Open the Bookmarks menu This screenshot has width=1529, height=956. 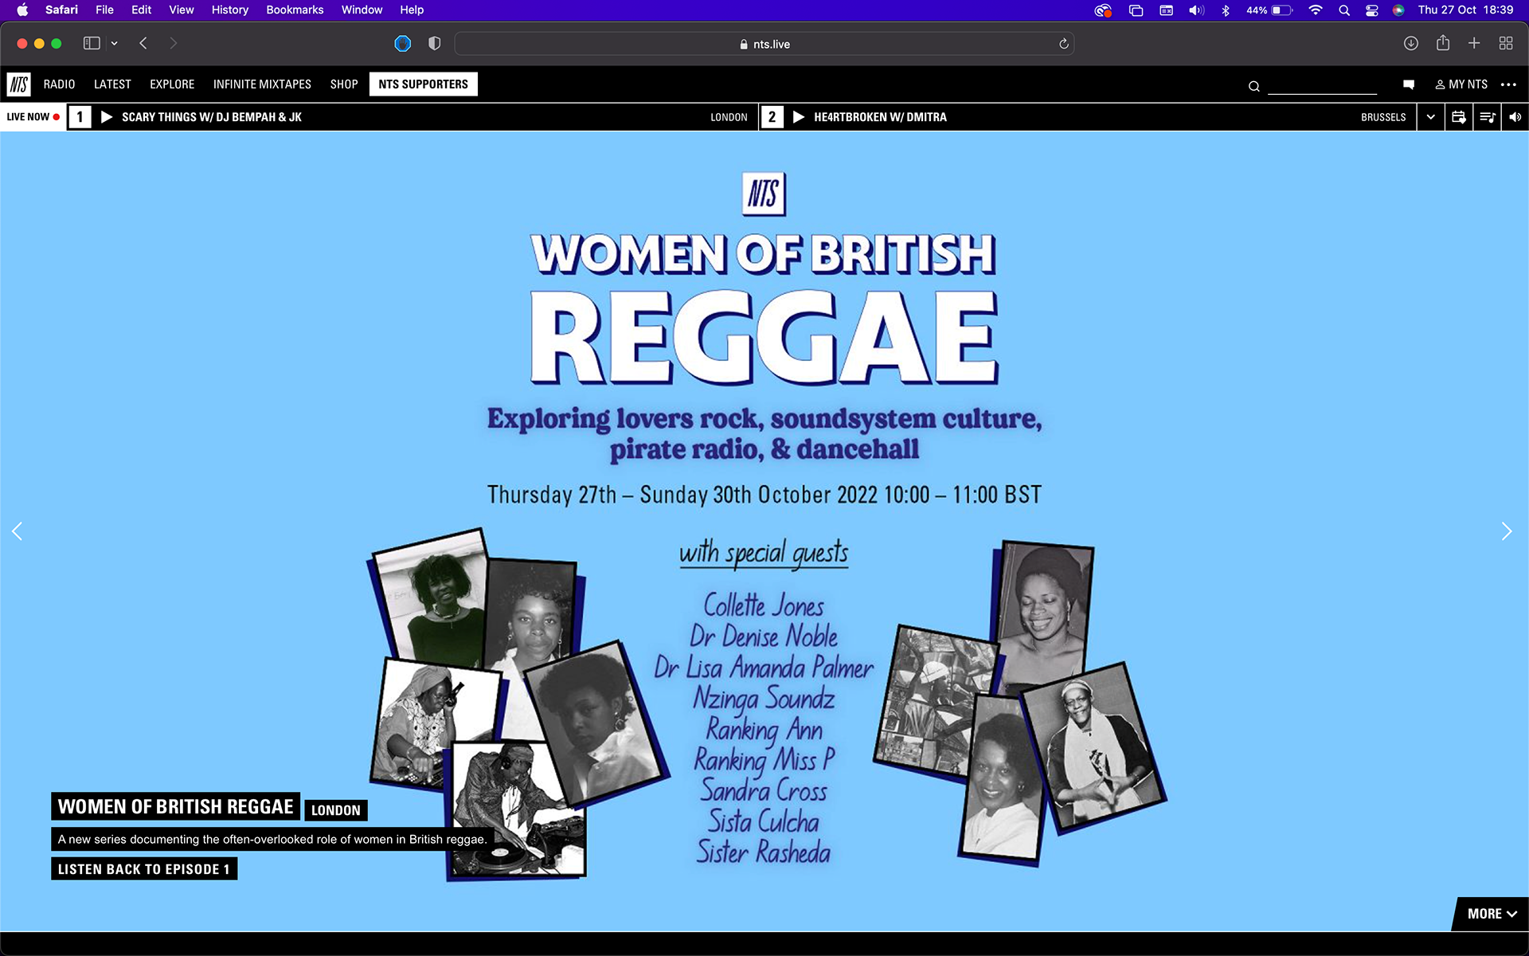coord(295,10)
